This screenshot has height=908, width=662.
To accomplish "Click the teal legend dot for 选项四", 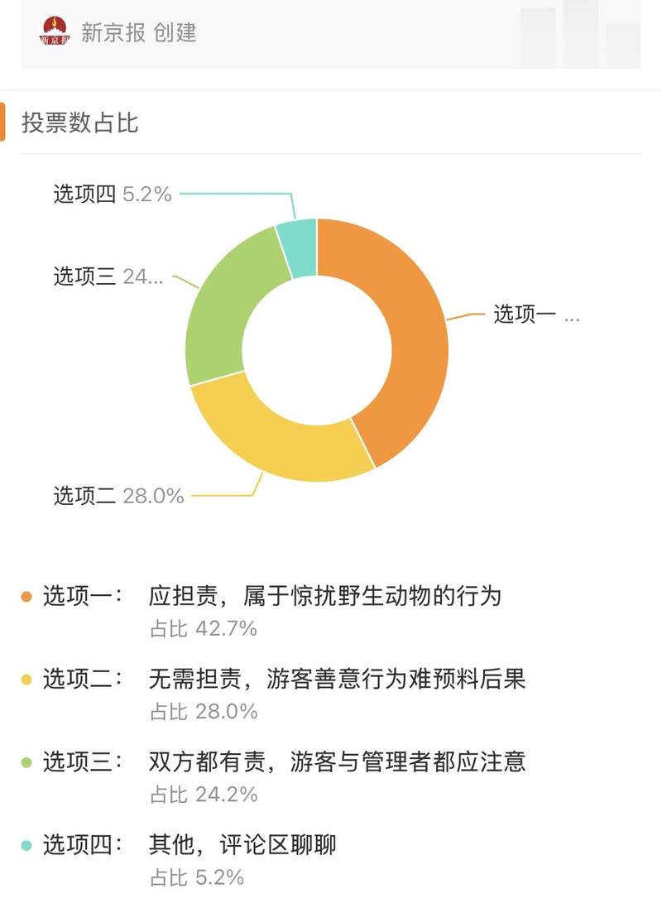I will [x=26, y=845].
